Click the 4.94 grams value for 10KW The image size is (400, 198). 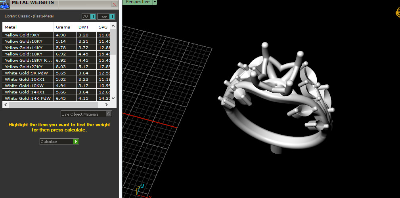pyautogui.click(x=61, y=86)
